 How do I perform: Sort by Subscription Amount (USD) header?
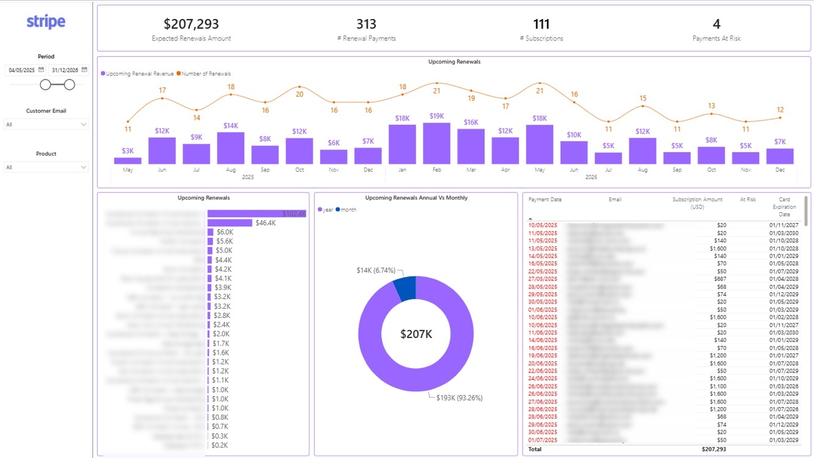(697, 203)
